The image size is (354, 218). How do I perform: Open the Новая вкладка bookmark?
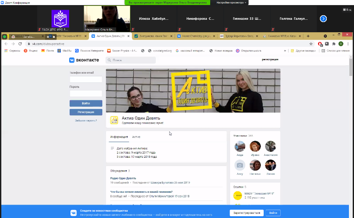pos(221,51)
